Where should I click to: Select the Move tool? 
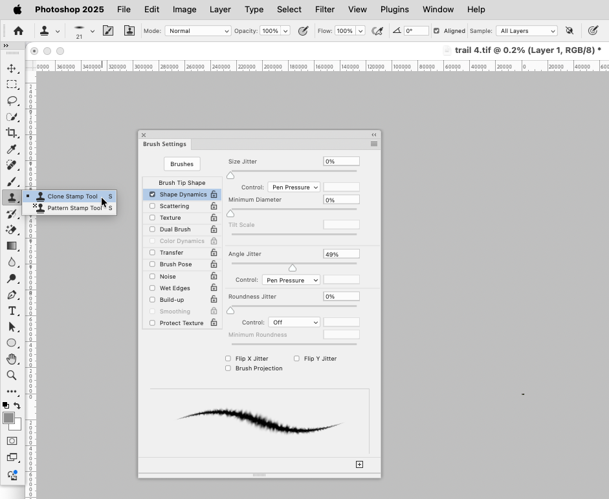tap(12, 69)
